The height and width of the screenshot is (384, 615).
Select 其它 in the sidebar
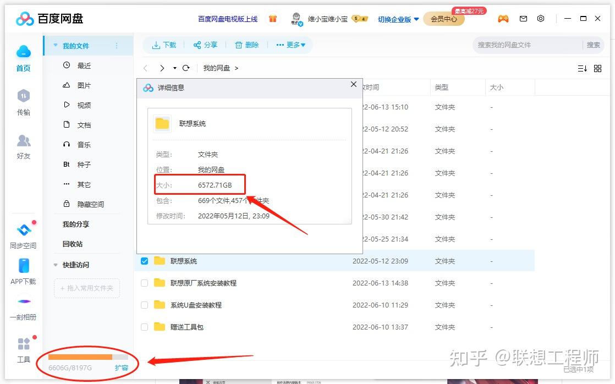pyautogui.click(x=84, y=184)
